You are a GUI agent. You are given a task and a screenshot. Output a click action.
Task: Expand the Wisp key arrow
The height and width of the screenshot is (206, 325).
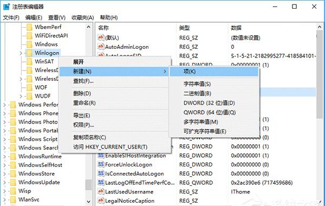(4, 191)
